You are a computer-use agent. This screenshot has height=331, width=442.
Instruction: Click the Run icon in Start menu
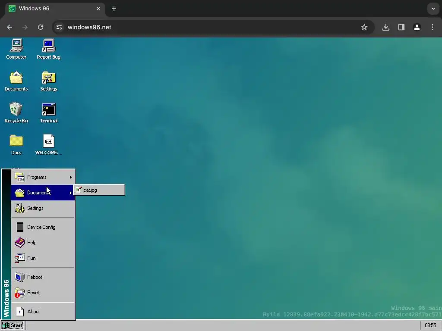point(20,258)
